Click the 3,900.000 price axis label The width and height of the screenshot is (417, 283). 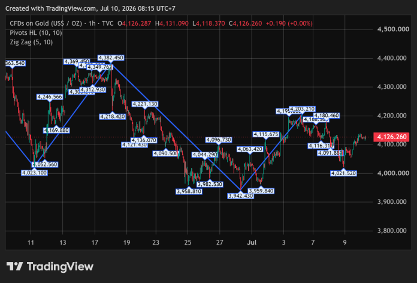pyautogui.click(x=392, y=202)
